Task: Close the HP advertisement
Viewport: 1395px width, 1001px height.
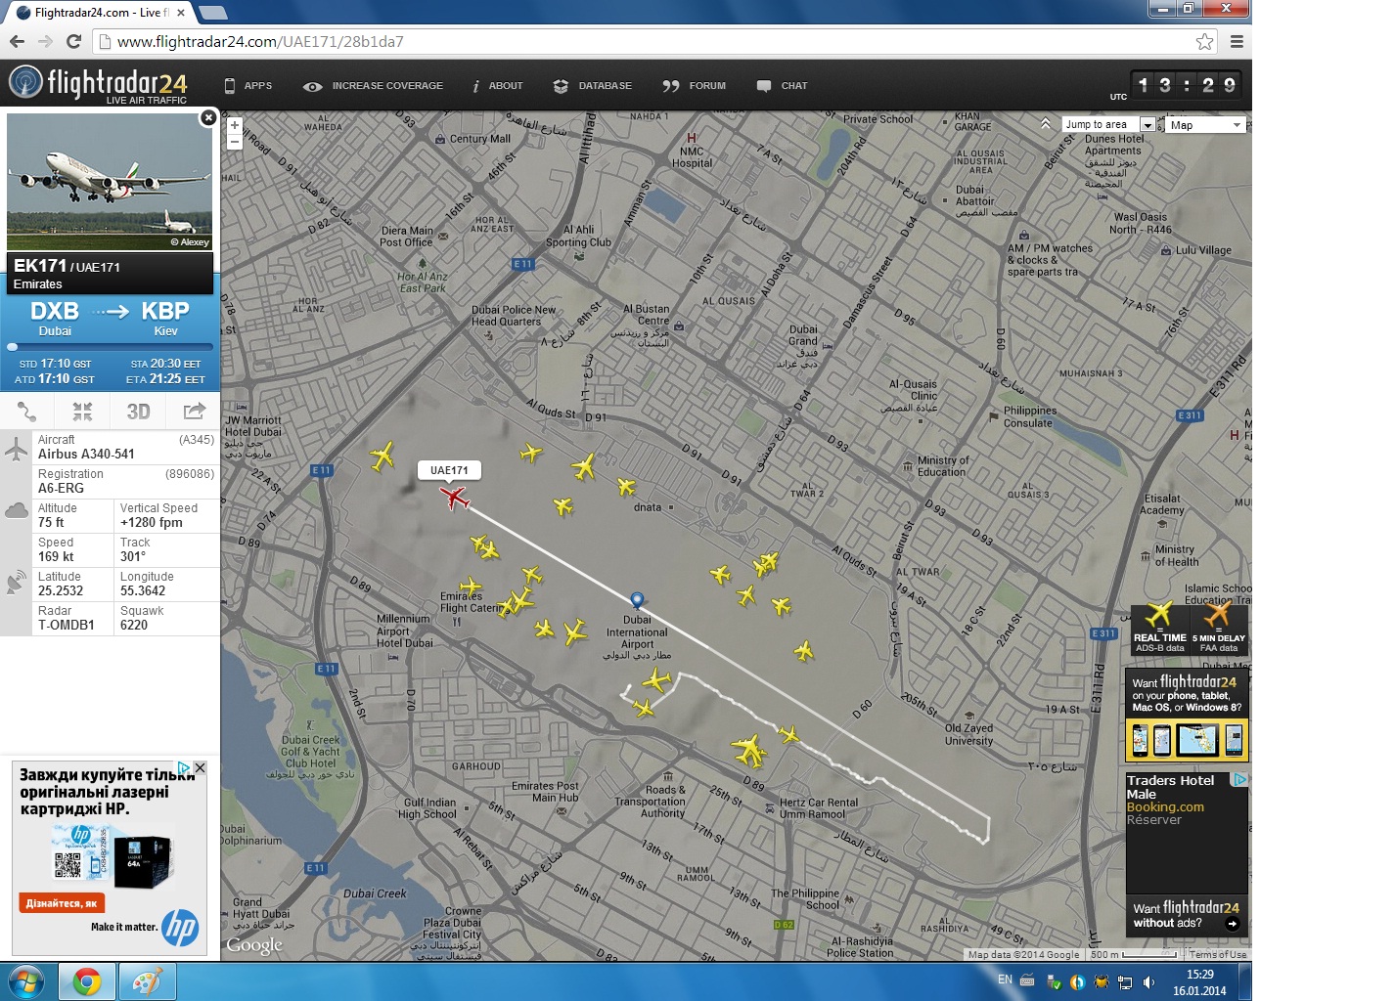Action: point(200,768)
